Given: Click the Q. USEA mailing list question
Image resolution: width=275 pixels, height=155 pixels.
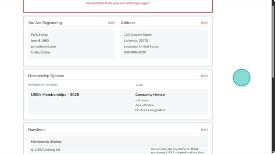Looking at the screenshot, I should 45,150.
